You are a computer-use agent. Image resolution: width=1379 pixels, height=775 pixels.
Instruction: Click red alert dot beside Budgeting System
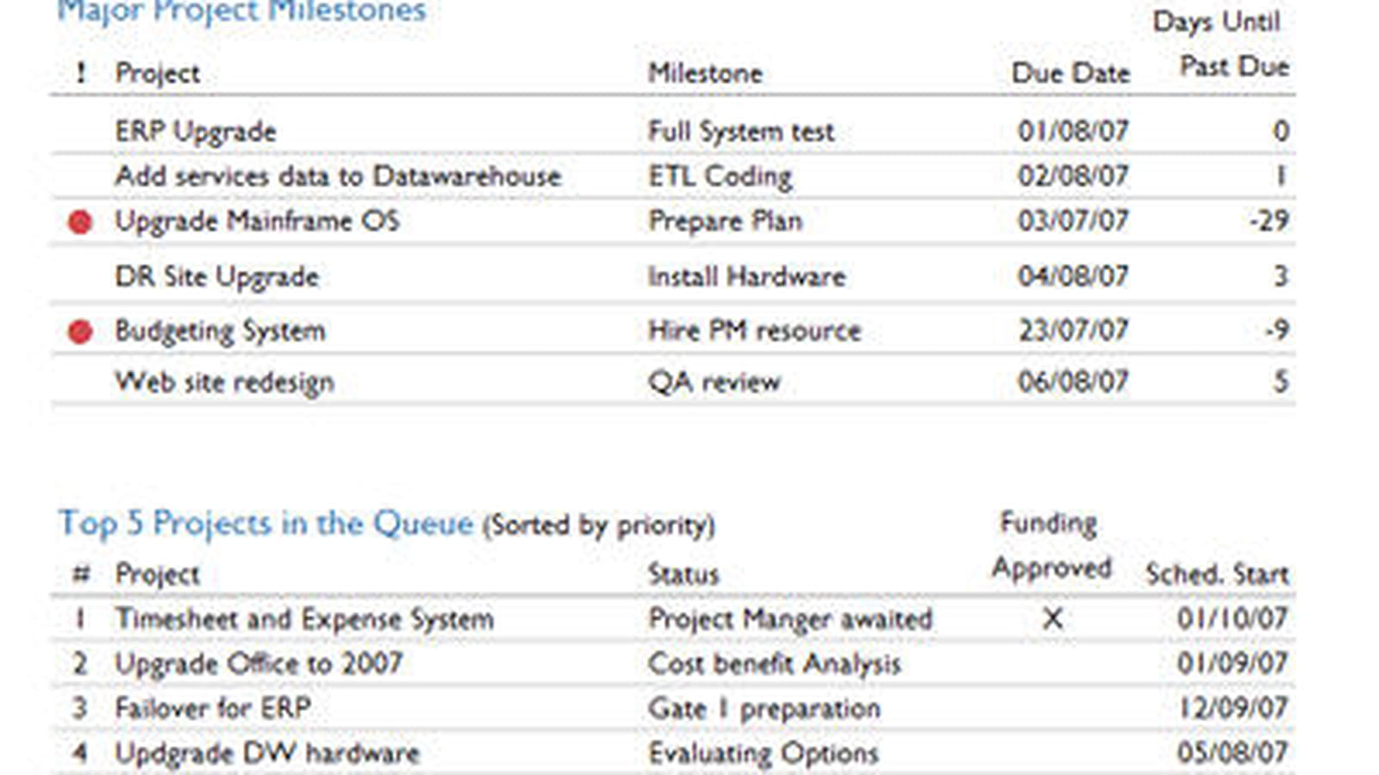point(80,332)
